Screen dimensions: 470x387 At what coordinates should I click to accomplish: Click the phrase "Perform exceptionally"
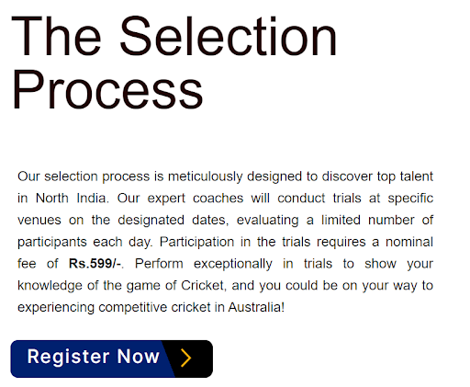[x=204, y=264]
